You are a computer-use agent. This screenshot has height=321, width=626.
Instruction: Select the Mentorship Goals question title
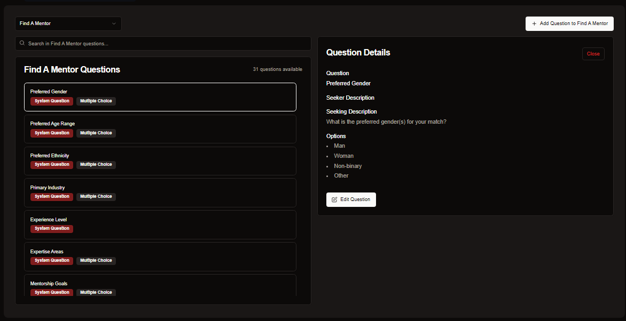tap(49, 284)
